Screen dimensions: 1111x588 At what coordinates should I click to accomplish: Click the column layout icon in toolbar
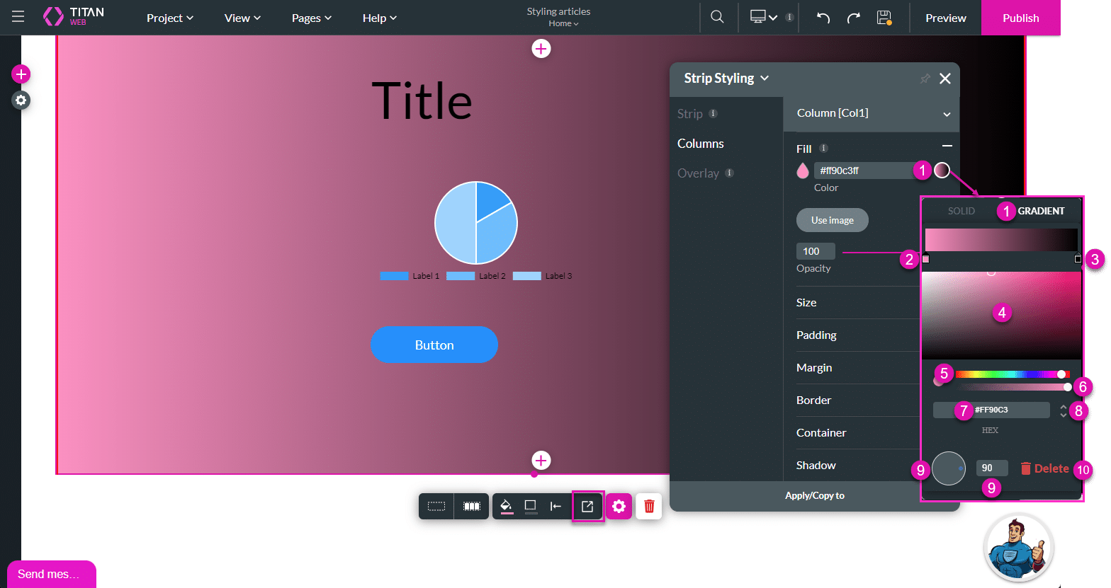pyautogui.click(x=471, y=506)
